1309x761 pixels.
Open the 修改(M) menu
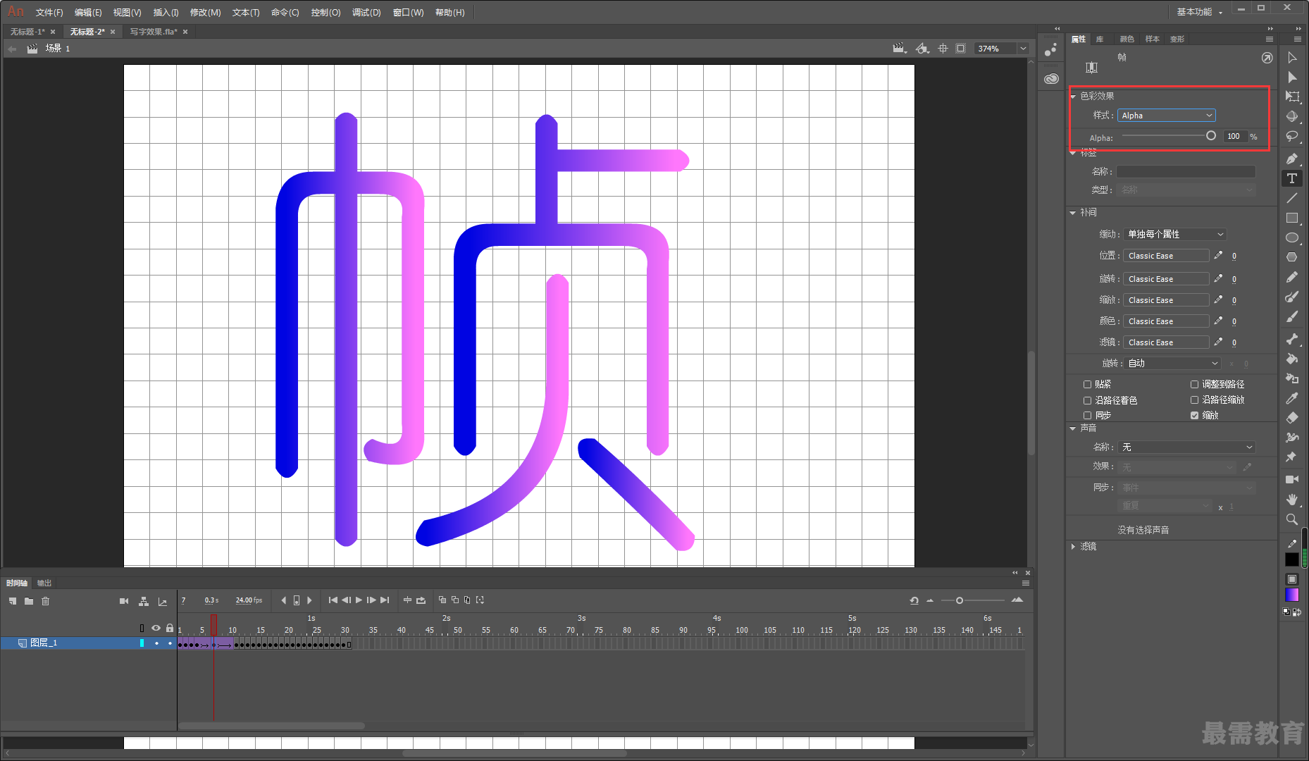click(206, 13)
